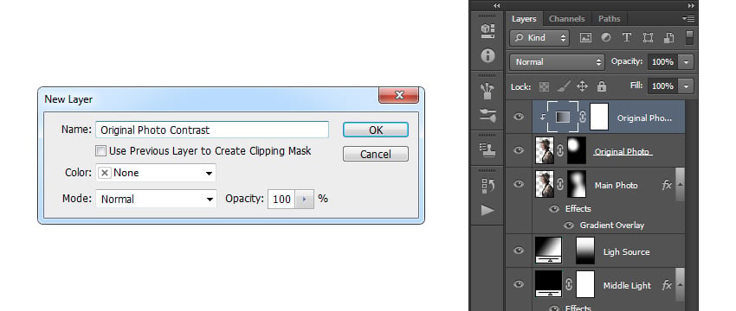
Task: Click layer Fill 100% value field
Action: (x=662, y=86)
